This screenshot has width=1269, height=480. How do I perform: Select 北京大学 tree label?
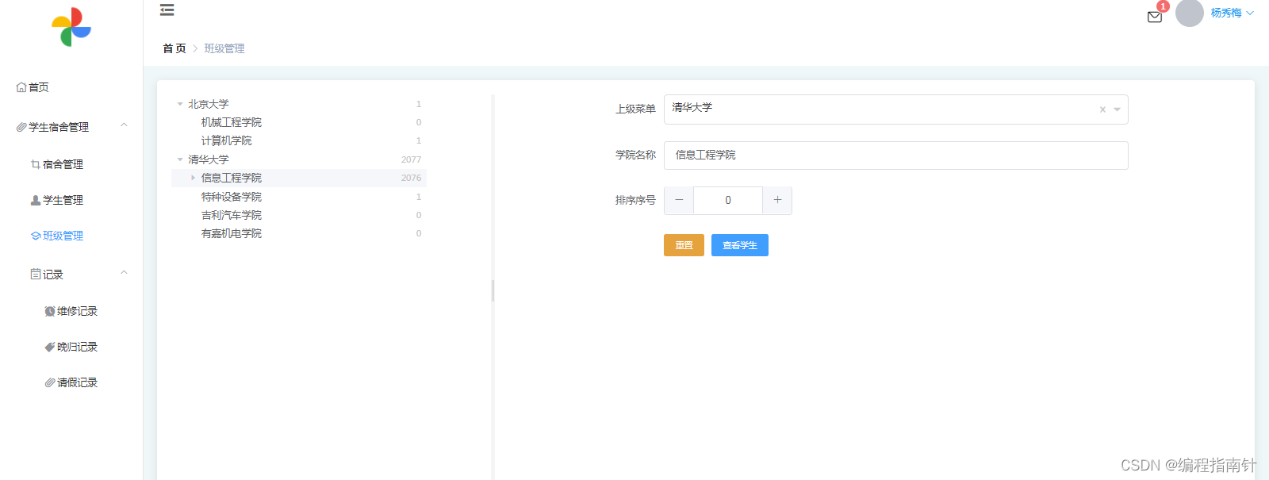point(209,104)
